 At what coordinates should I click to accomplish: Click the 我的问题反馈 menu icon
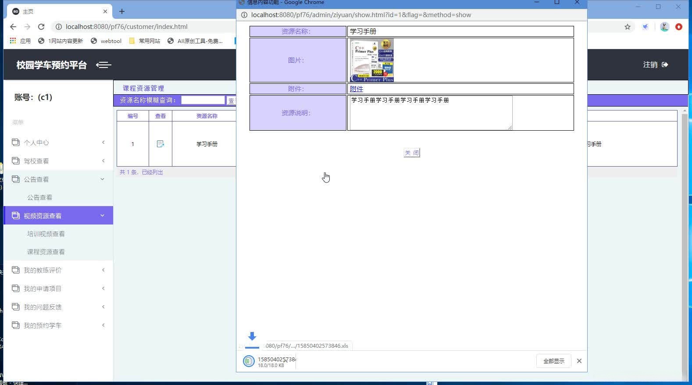click(x=16, y=307)
